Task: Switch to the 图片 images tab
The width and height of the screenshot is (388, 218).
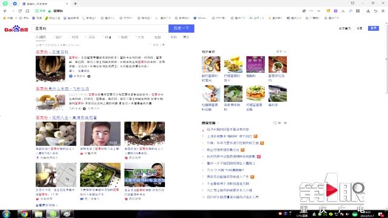Action: coord(58,37)
